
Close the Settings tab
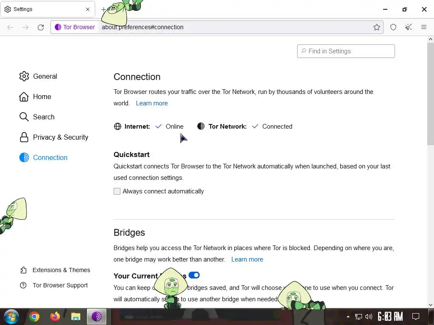88,9
